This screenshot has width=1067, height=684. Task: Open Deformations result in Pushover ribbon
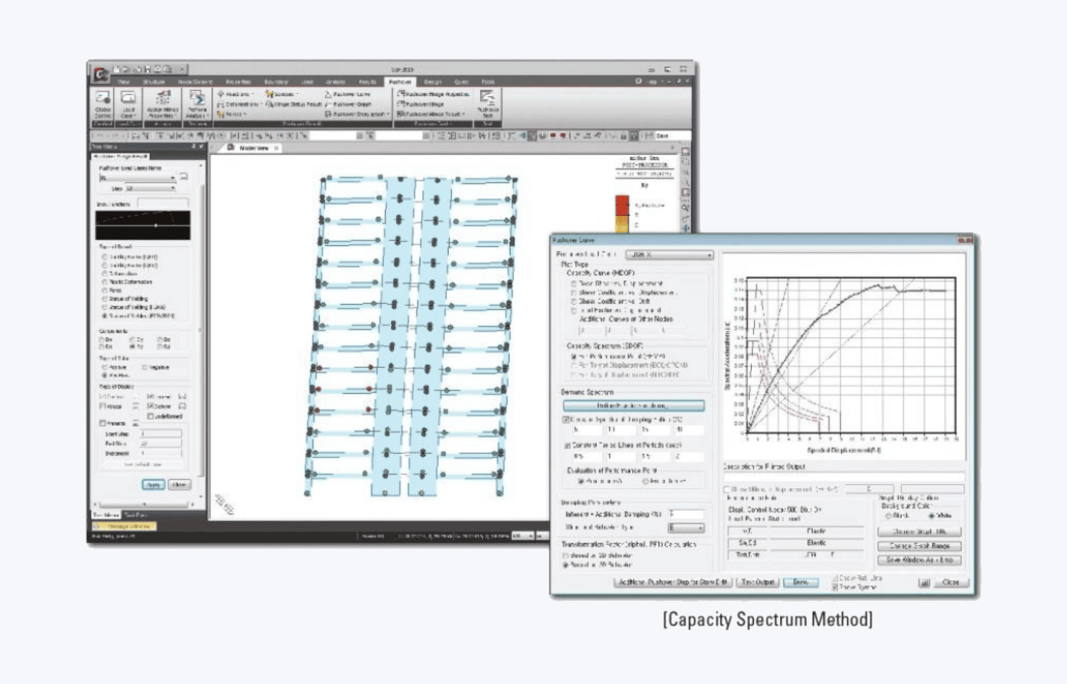pyautogui.click(x=238, y=104)
